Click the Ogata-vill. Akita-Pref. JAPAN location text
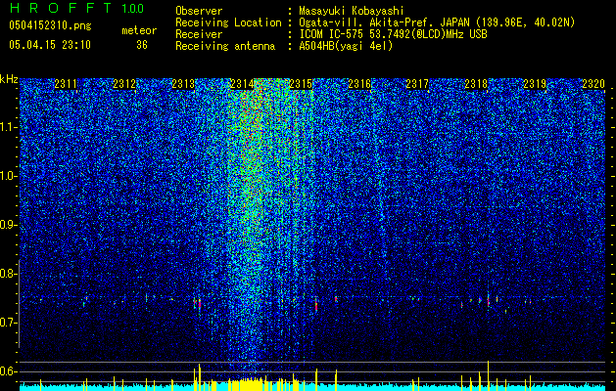 [x=437, y=22]
